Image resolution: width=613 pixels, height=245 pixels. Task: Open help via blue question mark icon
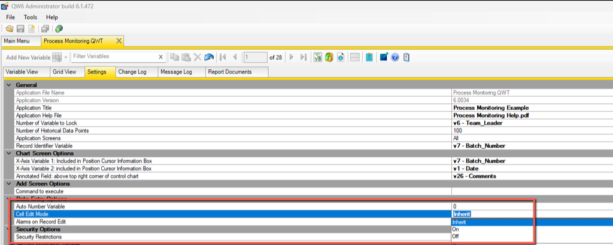[394, 57]
